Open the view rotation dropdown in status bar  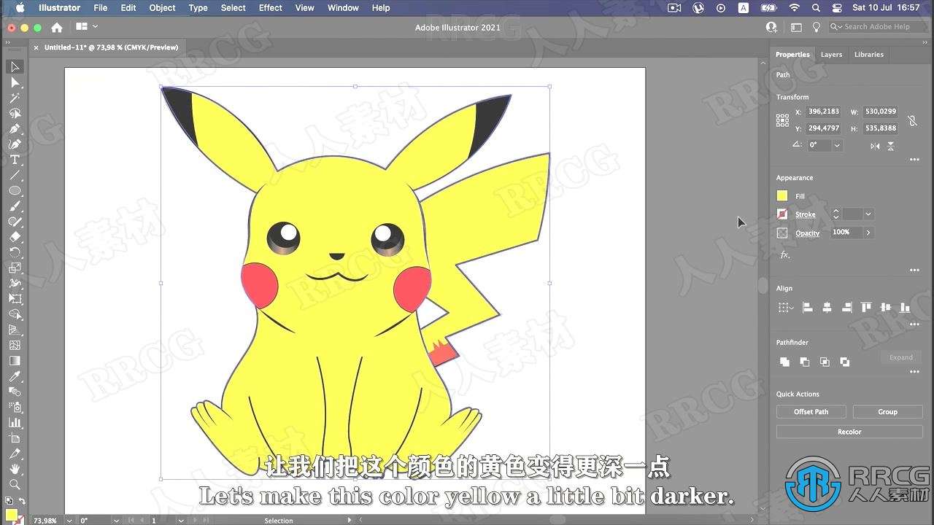coord(117,521)
